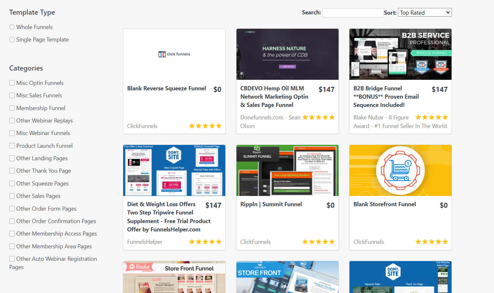Check the Product Launch Funnel category

click(12, 146)
